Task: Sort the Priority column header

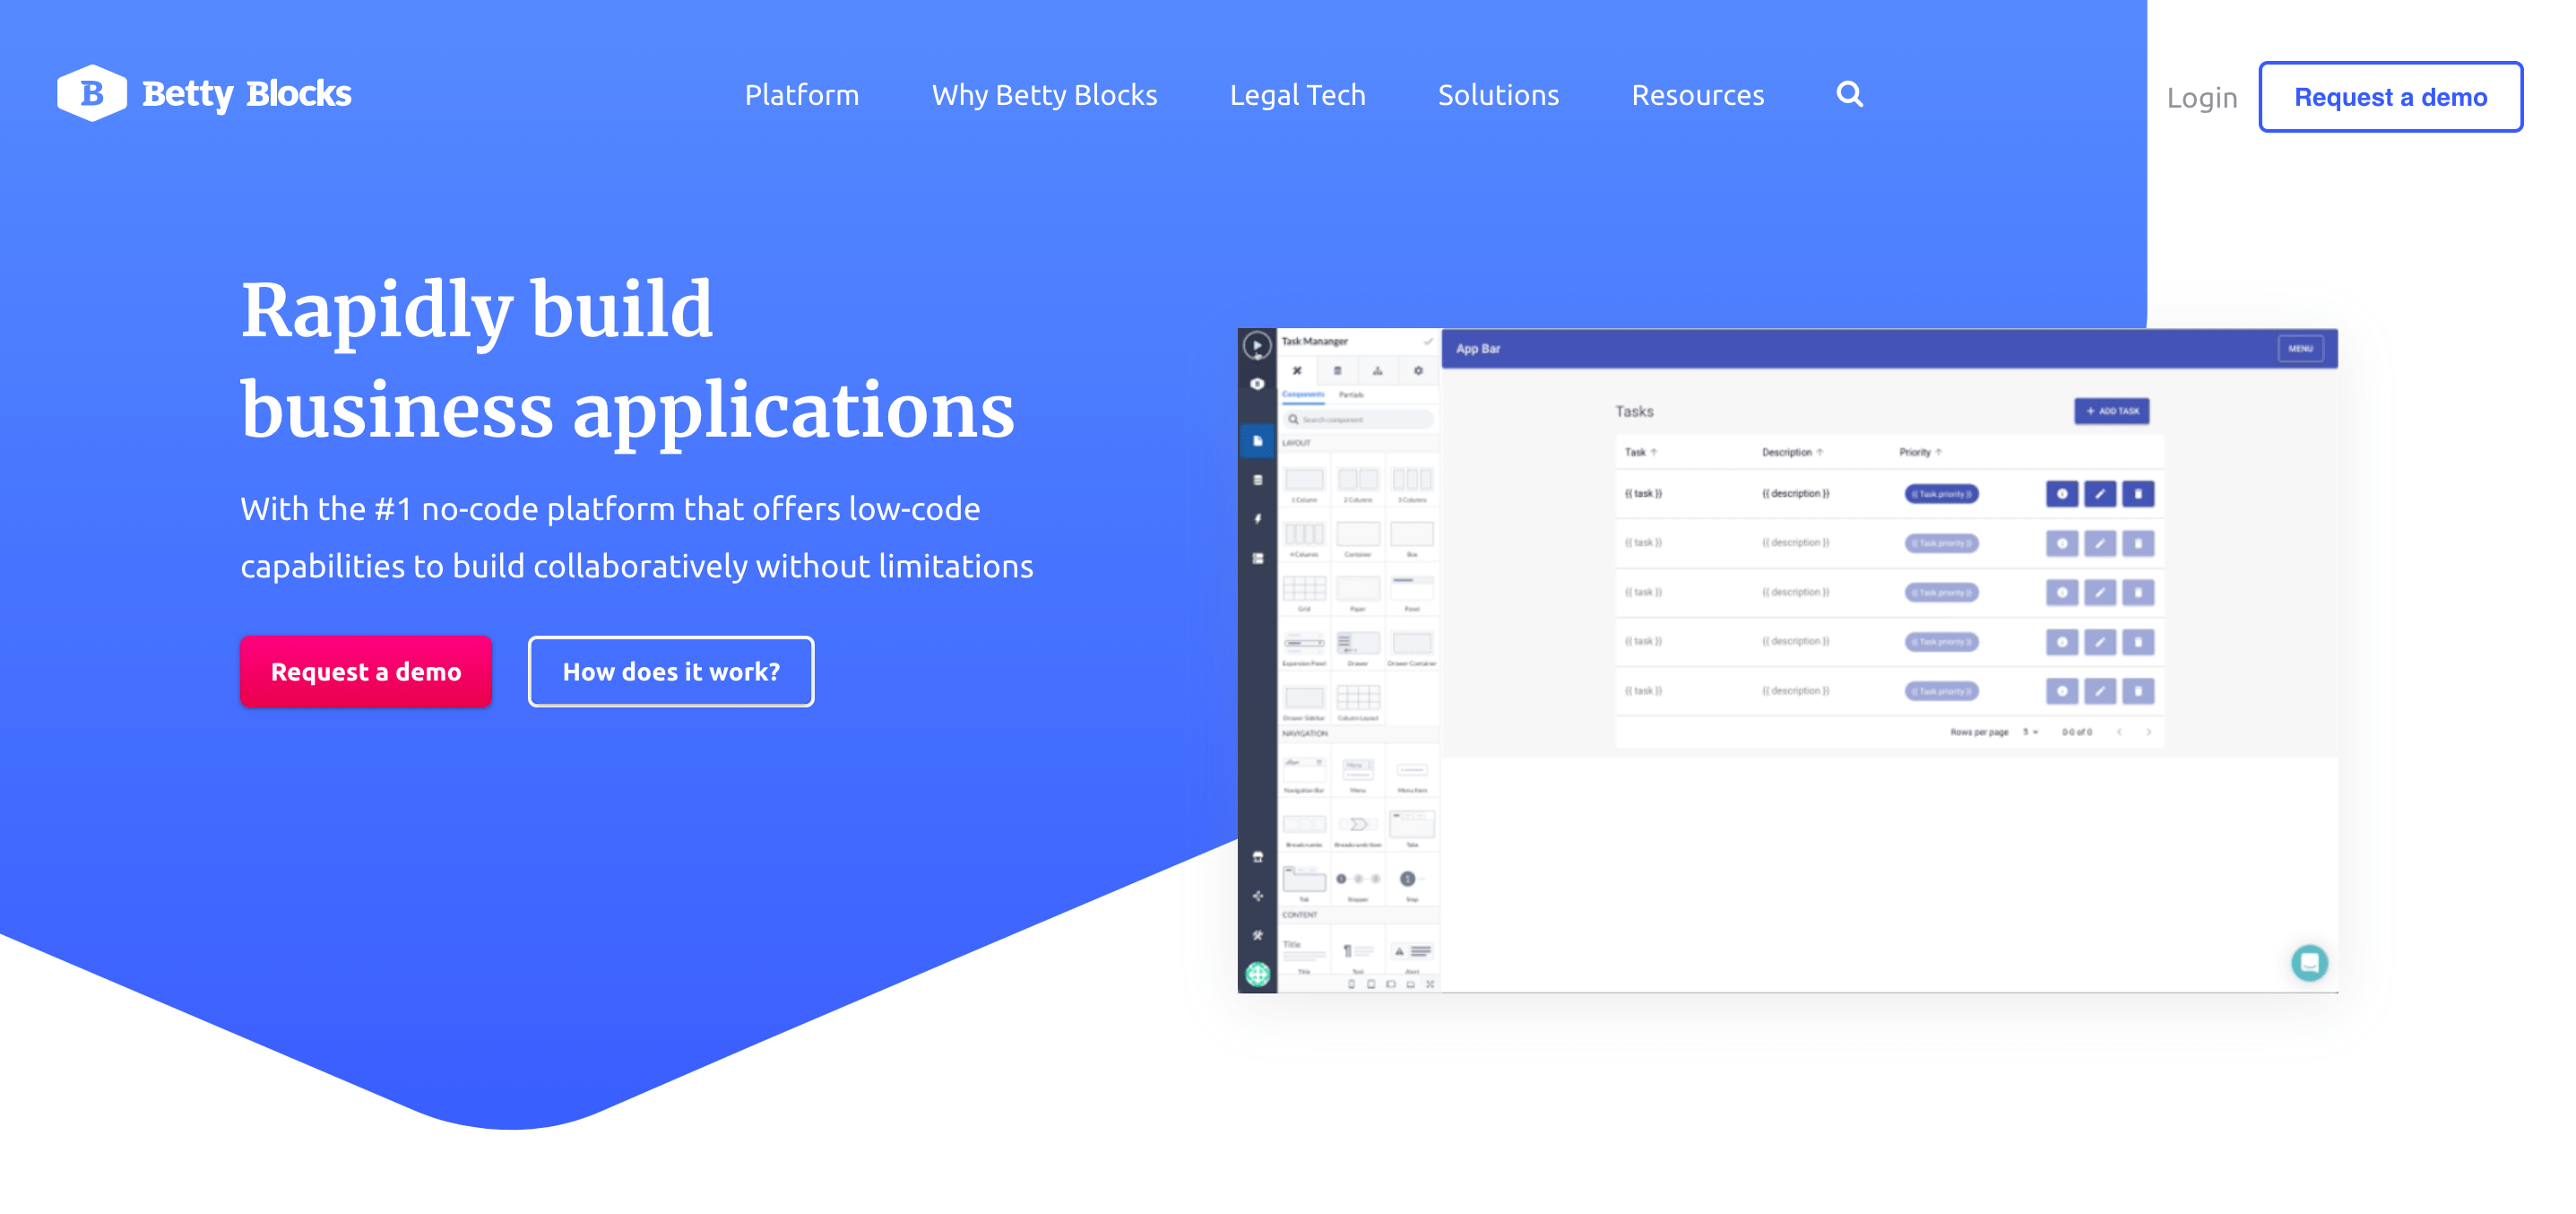Action: click(1920, 452)
